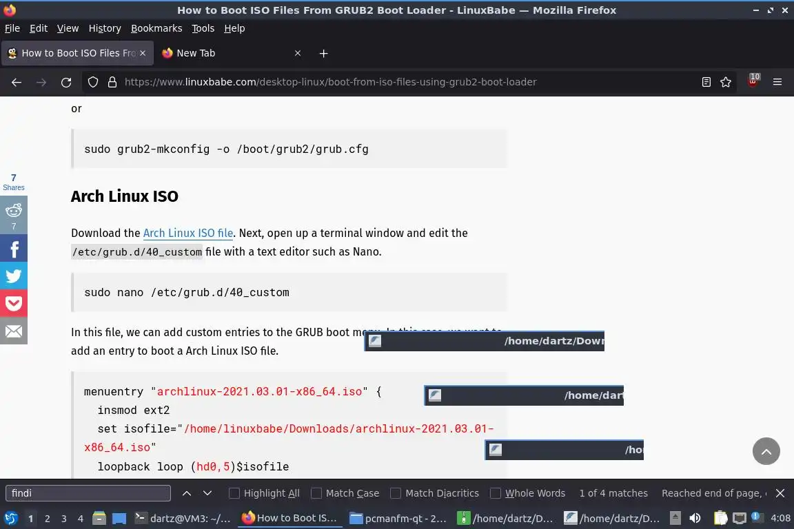Open the tracking protection shield icon
Screen dimensions: 794x529
pos(92,82)
